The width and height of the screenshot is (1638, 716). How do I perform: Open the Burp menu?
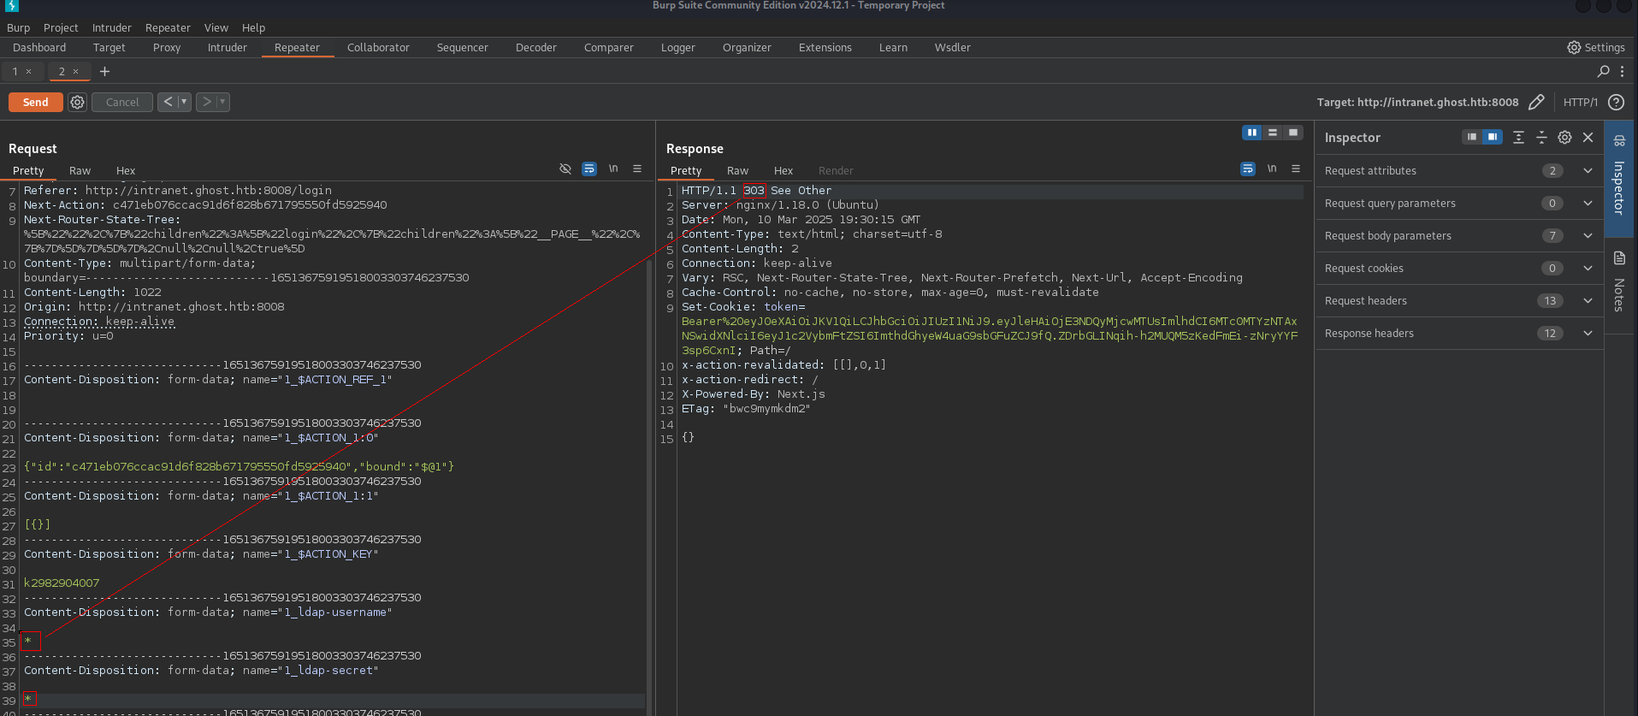tap(18, 27)
